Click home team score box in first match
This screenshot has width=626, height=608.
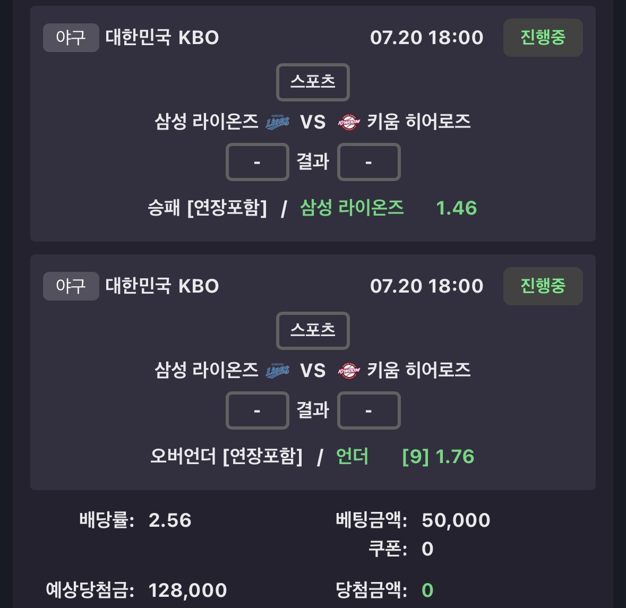click(258, 162)
